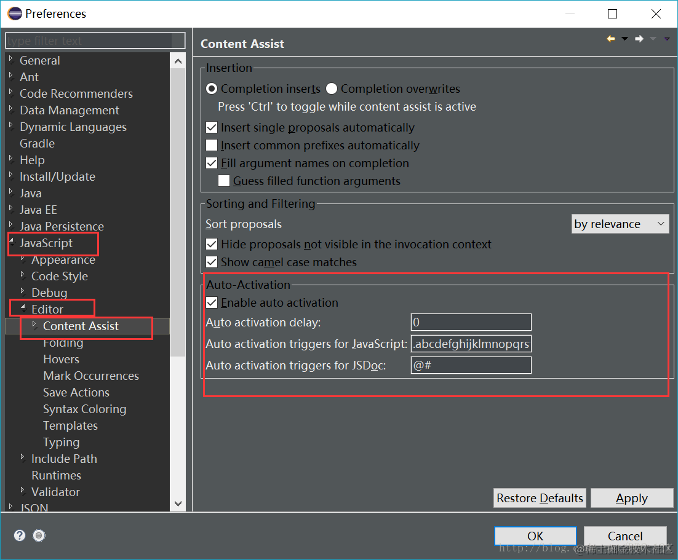Viewport: 678px width, 560px height.
Task: Select Appearance under JavaScript
Action: (63, 259)
